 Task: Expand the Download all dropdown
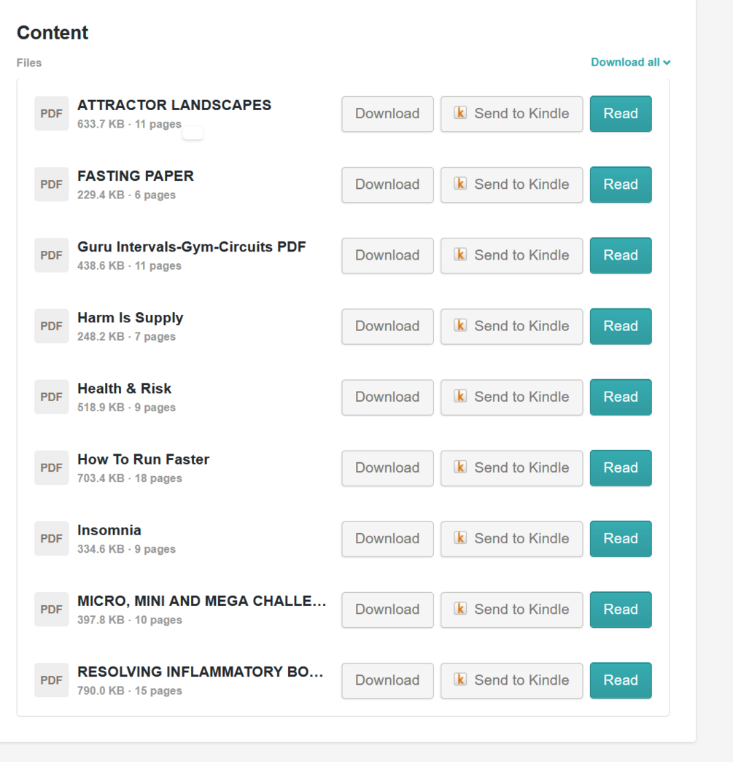(630, 62)
